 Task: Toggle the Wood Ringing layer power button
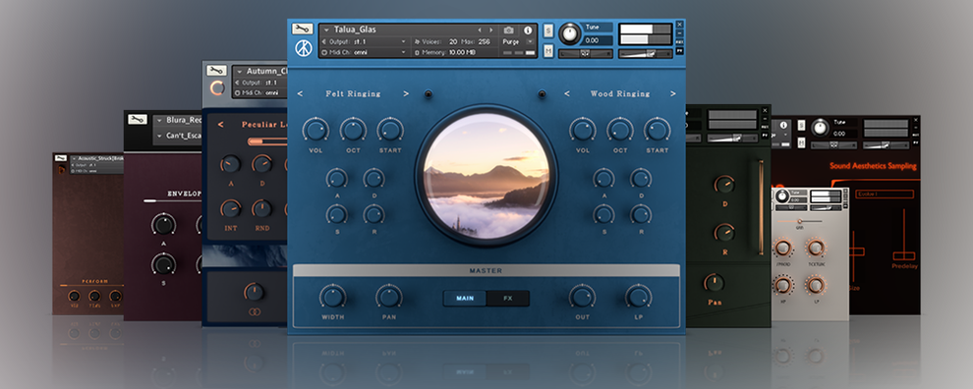click(x=542, y=94)
